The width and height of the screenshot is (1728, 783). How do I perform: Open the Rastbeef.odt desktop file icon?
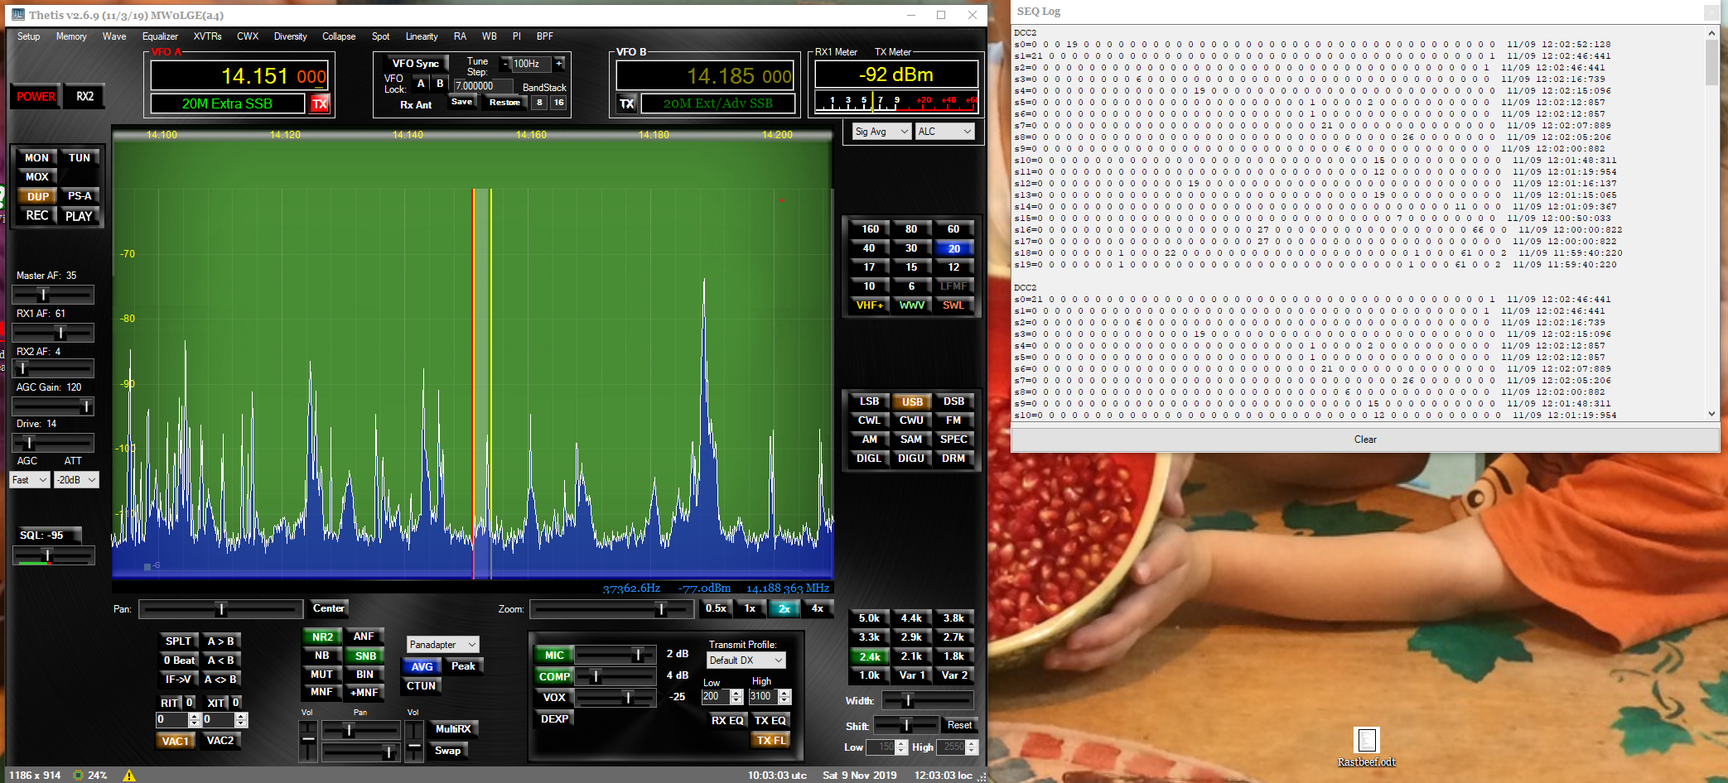pos(1366,741)
